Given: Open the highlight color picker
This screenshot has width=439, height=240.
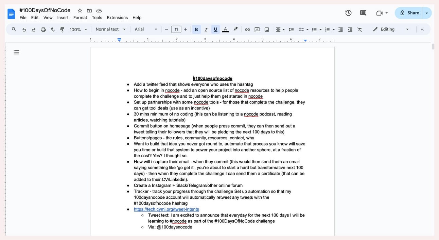Looking at the screenshot, I should tap(235, 29).
